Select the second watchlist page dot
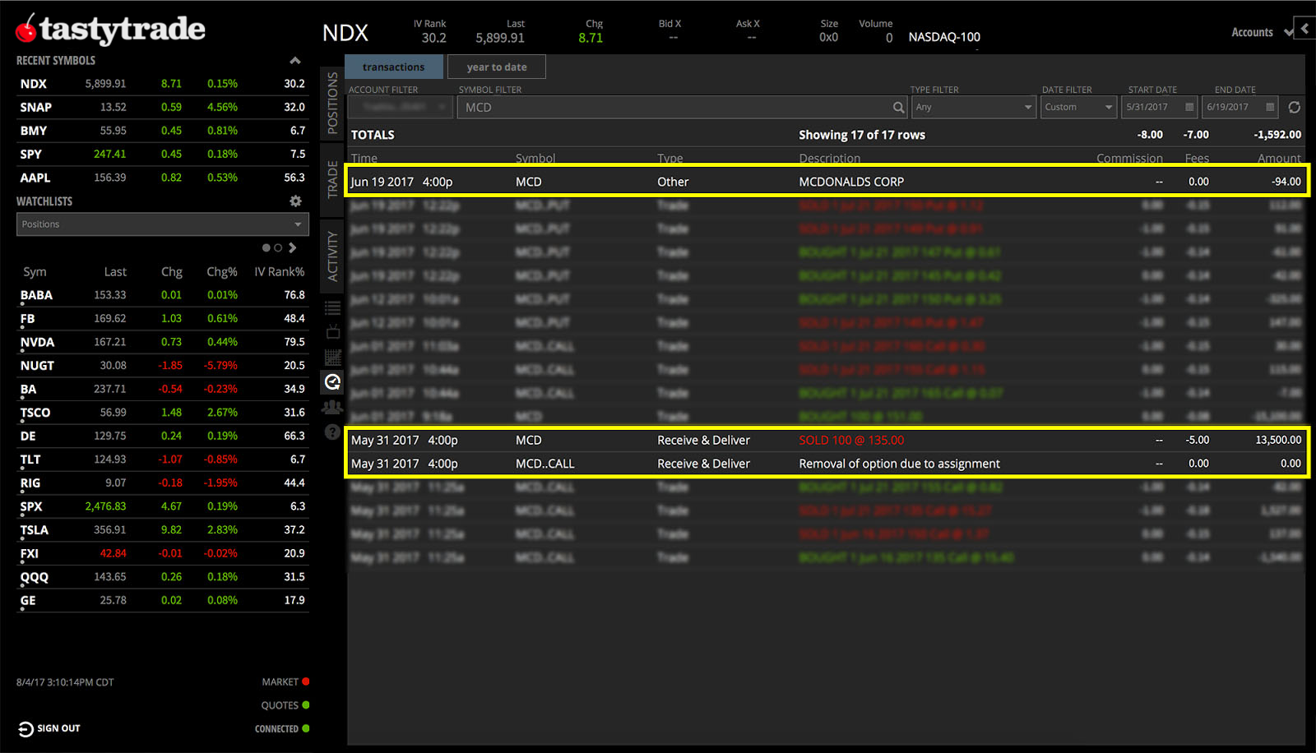Screen dimensions: 1316x753 (278, 247)
